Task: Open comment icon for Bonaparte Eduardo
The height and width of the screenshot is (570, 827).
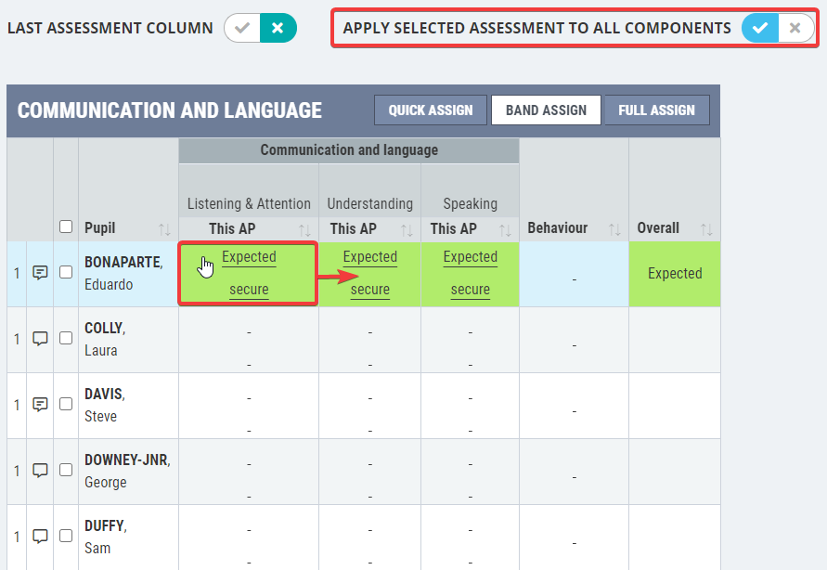Action: pos(40,273)
